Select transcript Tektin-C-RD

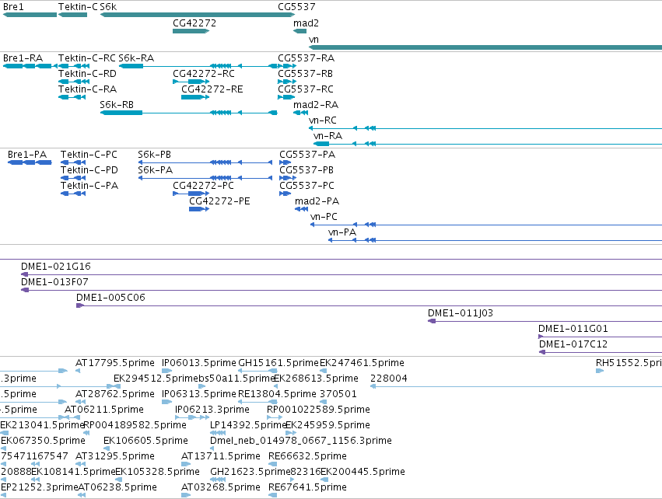click(x=87, y=73)
